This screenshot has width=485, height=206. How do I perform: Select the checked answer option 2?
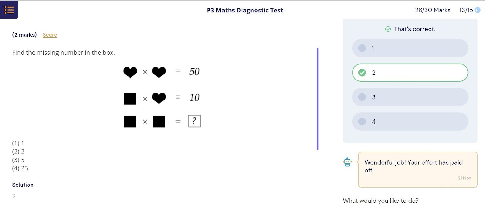pyautogui.click(x=362, y=73)
